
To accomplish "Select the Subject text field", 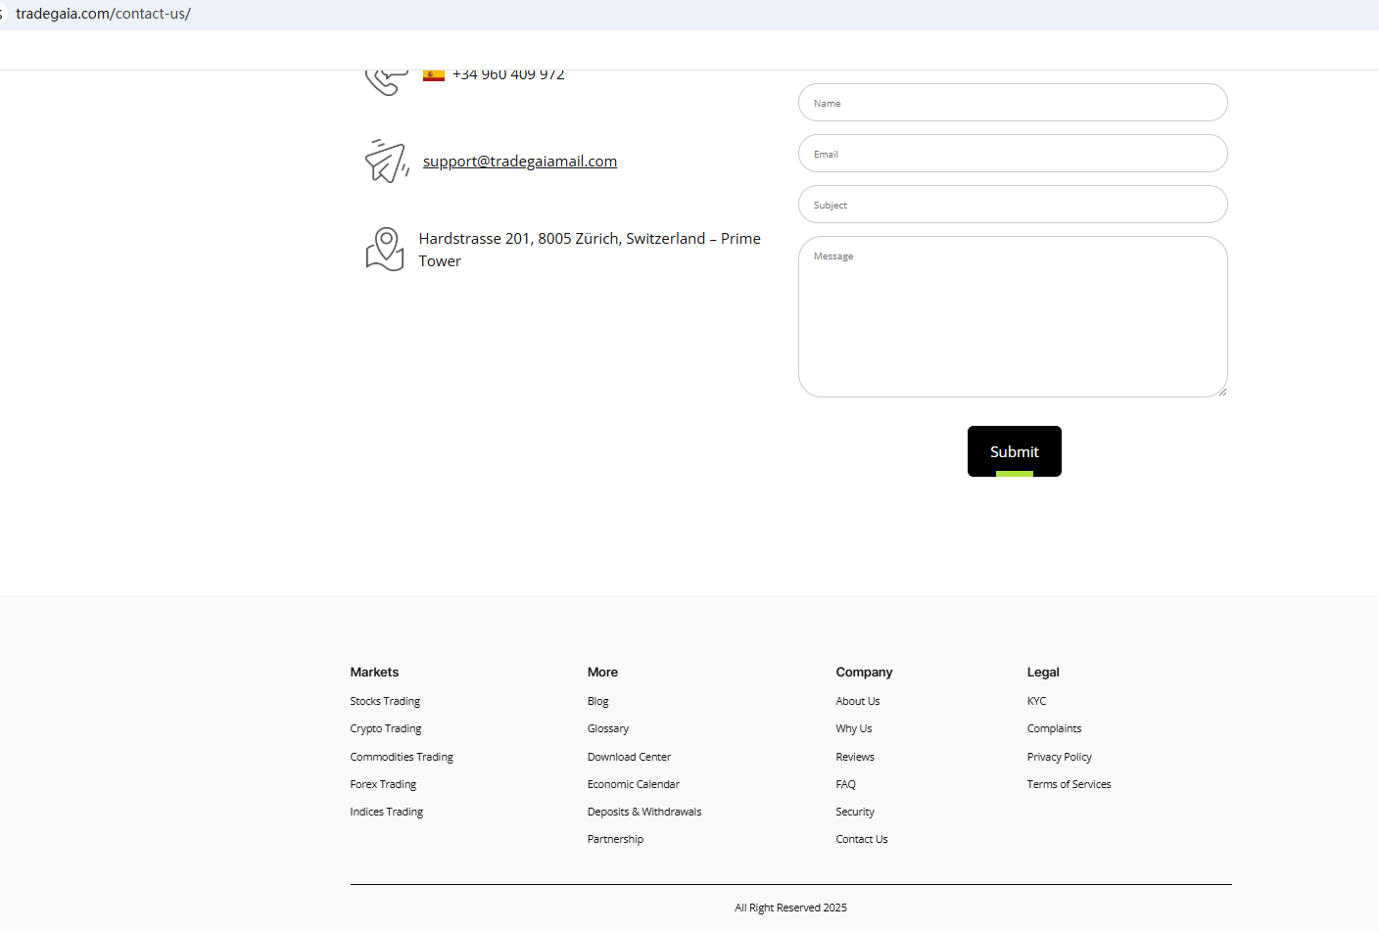I will 1012,205.
